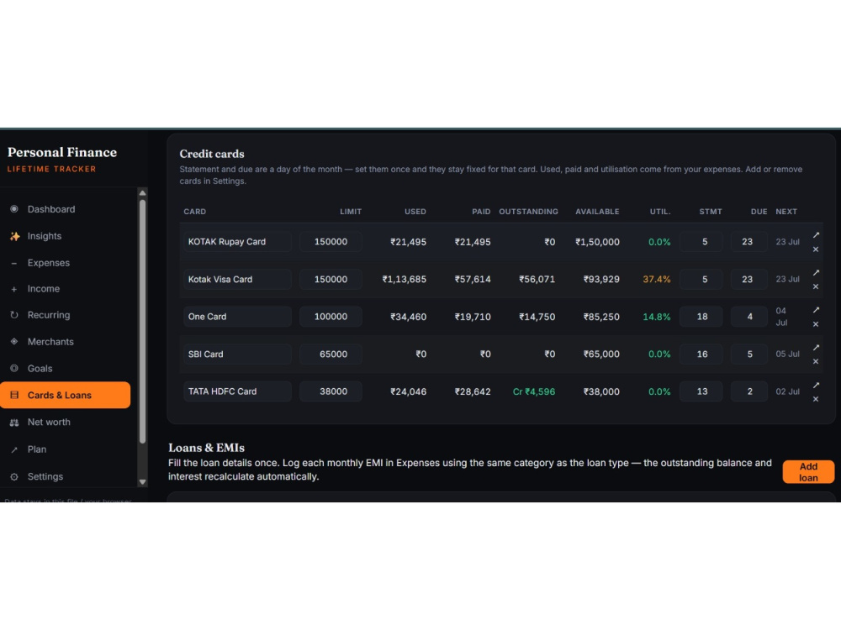The width and height of the screenshot is (841, 630).
Task: Click the 14.8% utilisation value
Action: [x=657, y=317]
